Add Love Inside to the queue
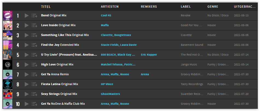This screenshot has height=111, width=260. pos(34,25)
